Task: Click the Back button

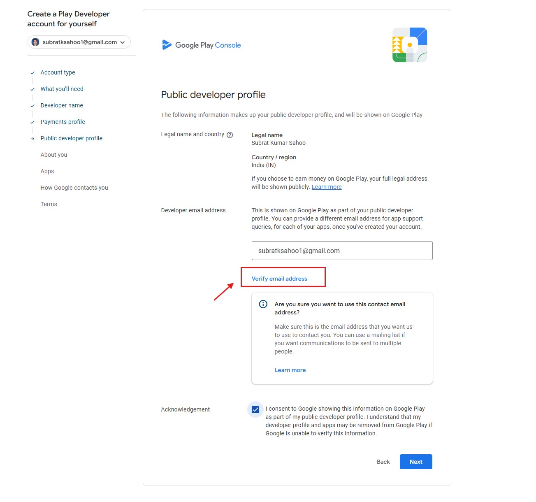Action: [383, 462]
